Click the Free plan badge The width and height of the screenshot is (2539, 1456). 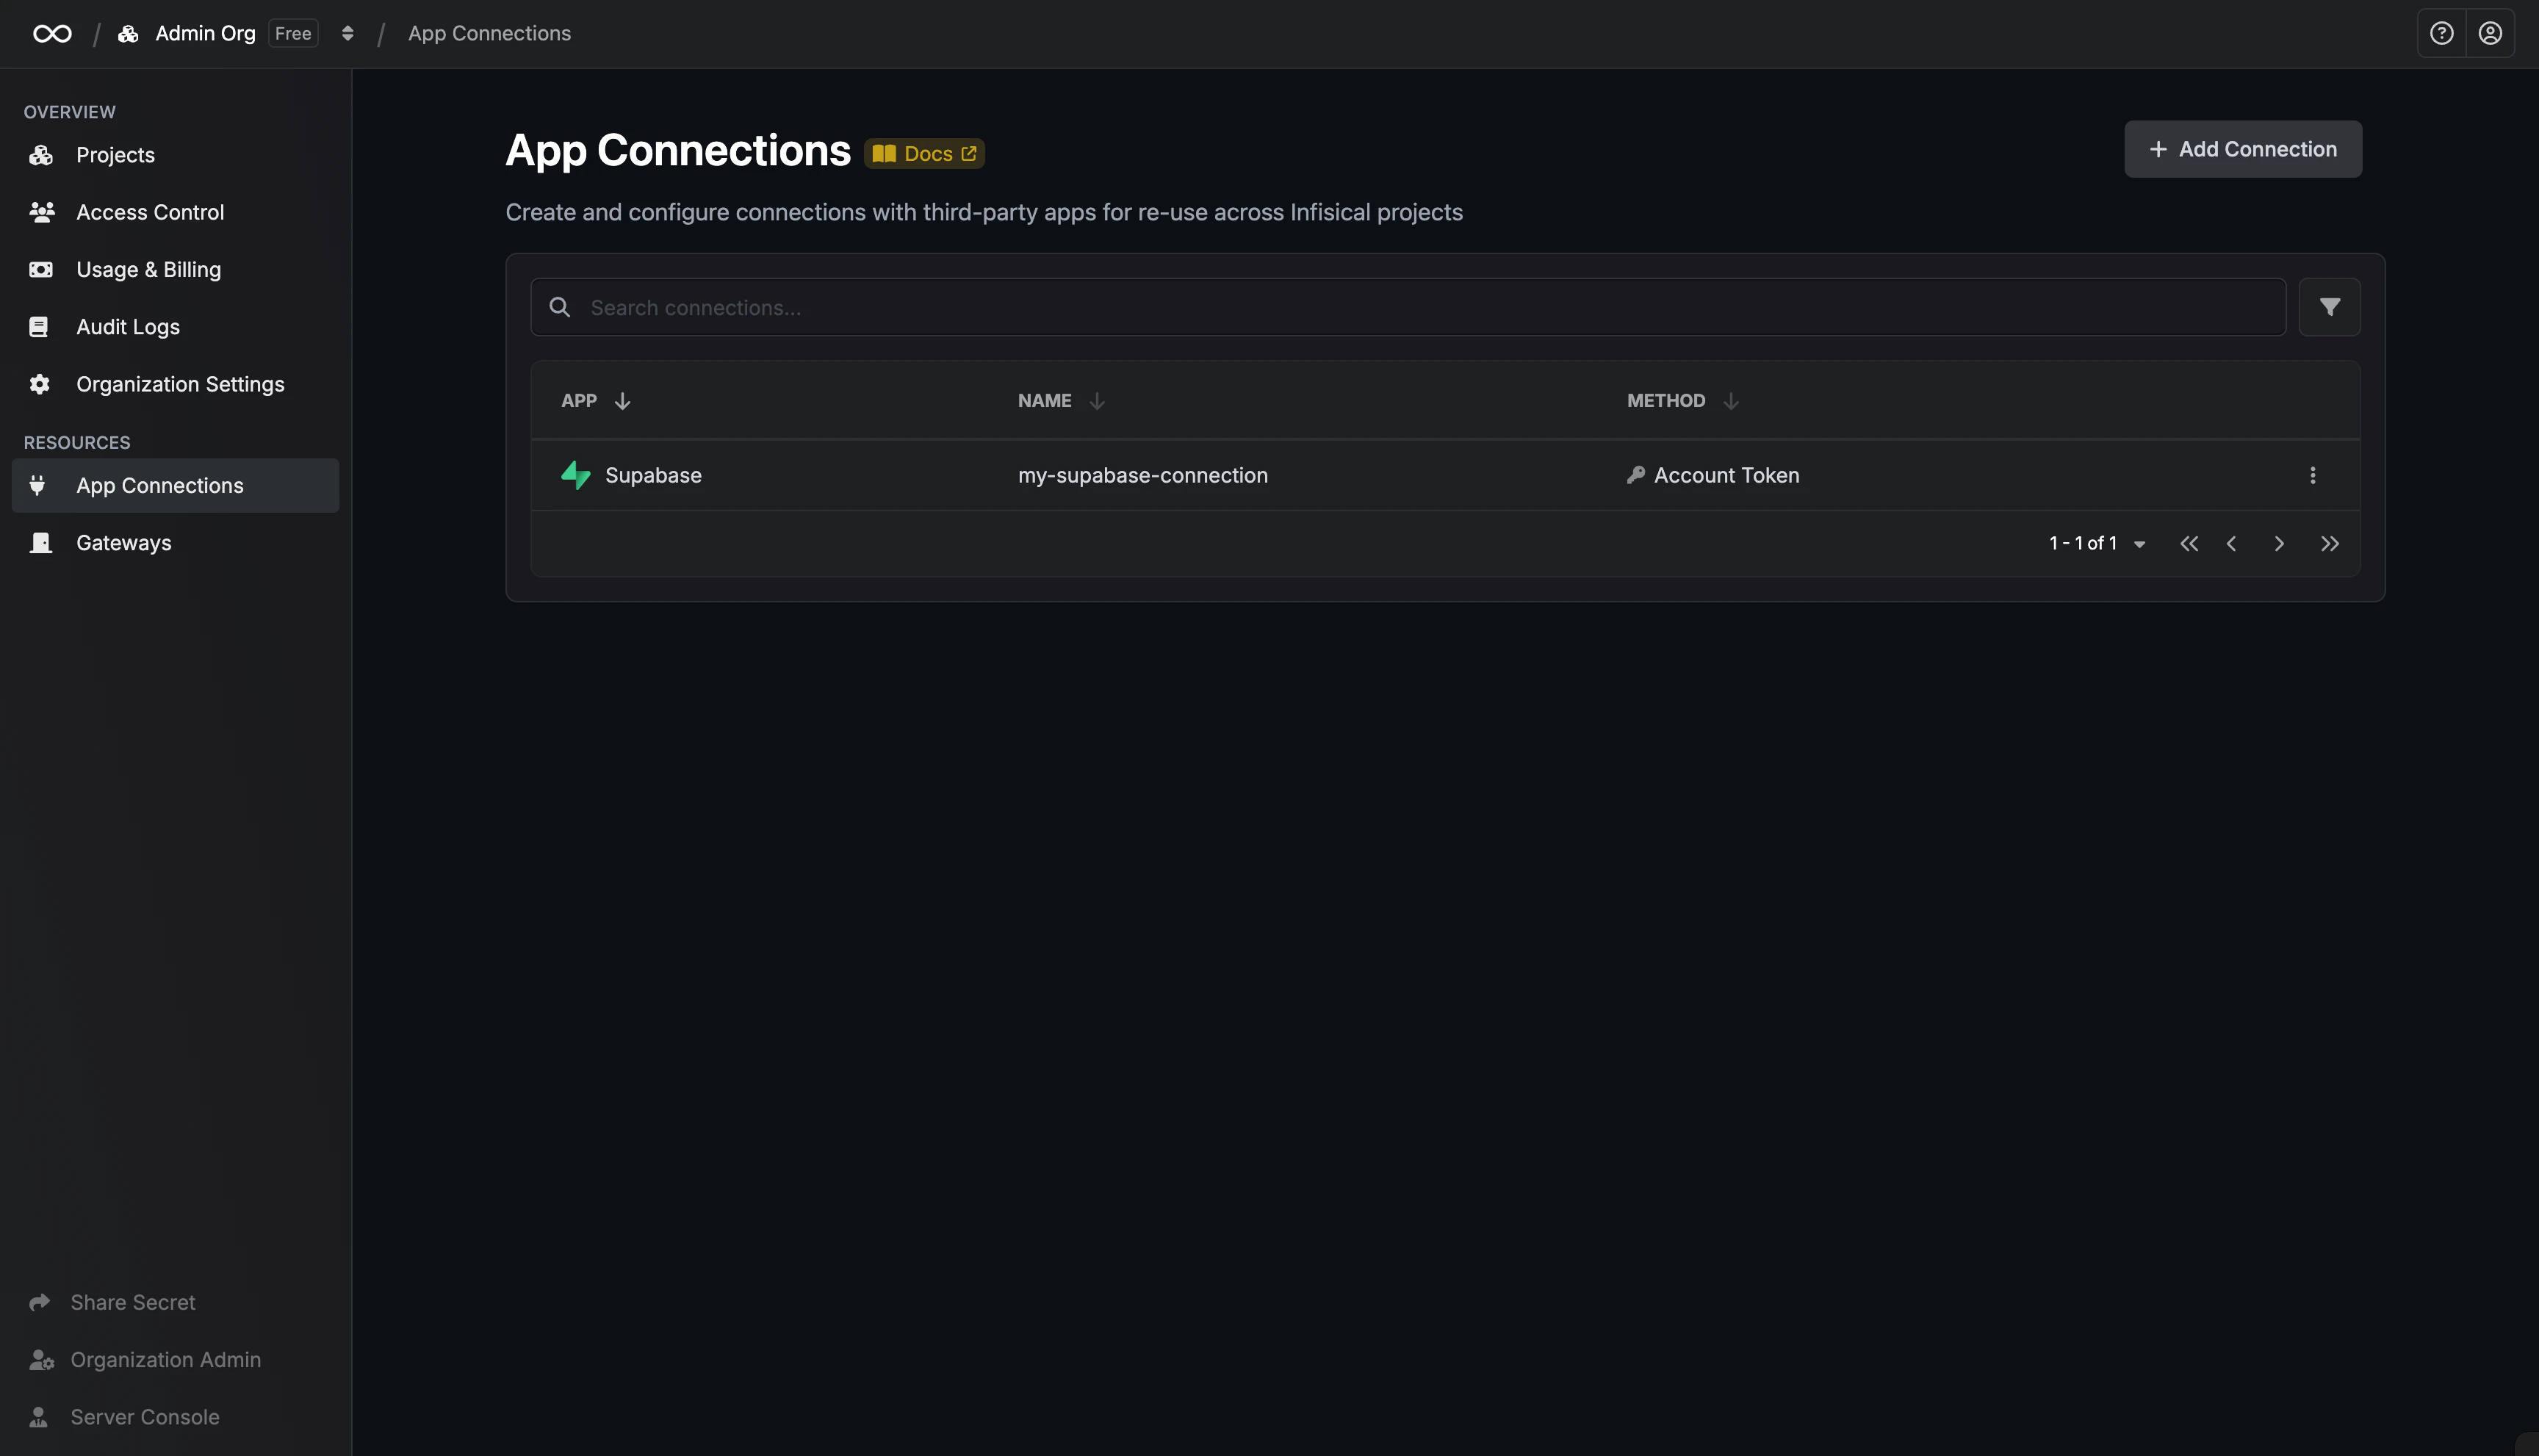point(293,34)
